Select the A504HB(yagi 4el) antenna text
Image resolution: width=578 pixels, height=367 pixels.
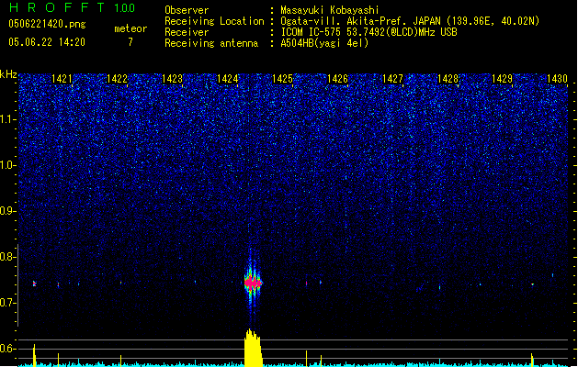point(324,43)
